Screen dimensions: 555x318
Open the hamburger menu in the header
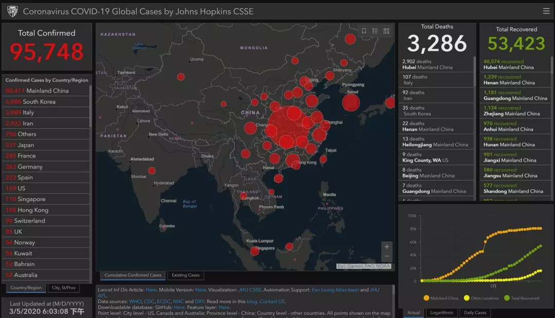tap(546, 11)
